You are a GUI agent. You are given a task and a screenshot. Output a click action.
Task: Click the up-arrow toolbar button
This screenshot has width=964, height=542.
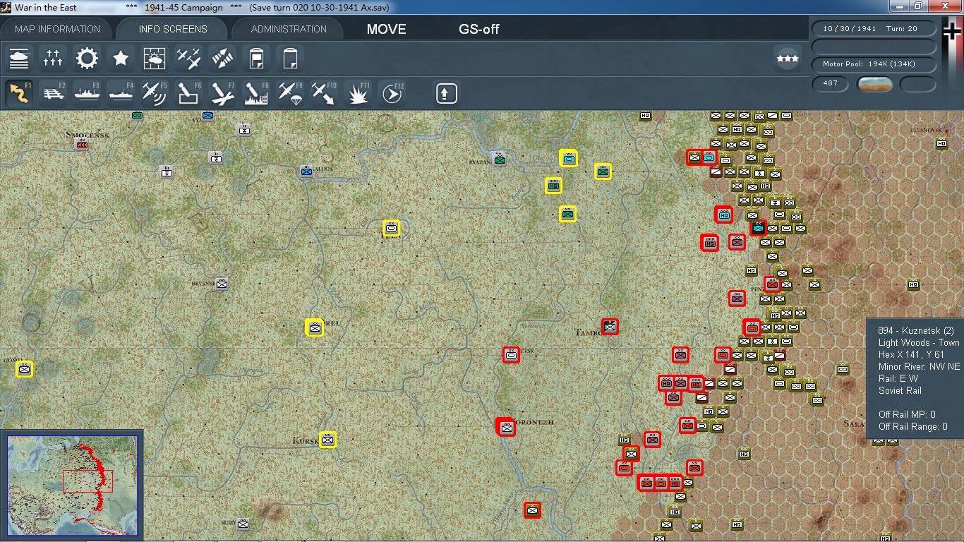click(x=446, y=93)
